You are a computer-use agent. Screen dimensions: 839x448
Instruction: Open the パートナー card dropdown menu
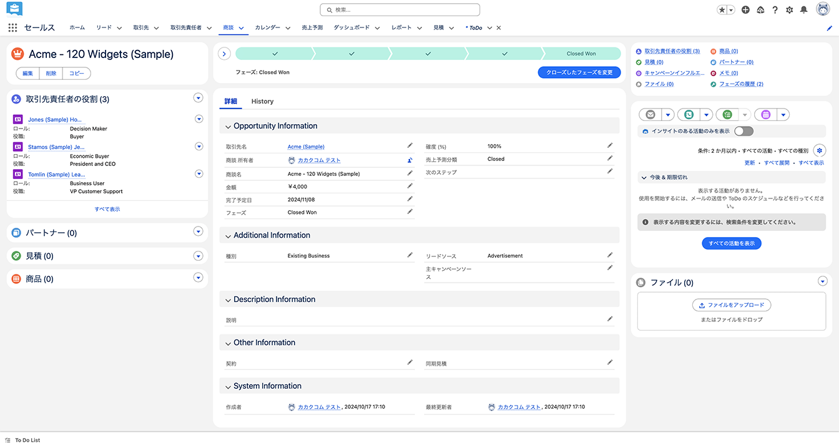pyautogui.click(x=199, y=231)
